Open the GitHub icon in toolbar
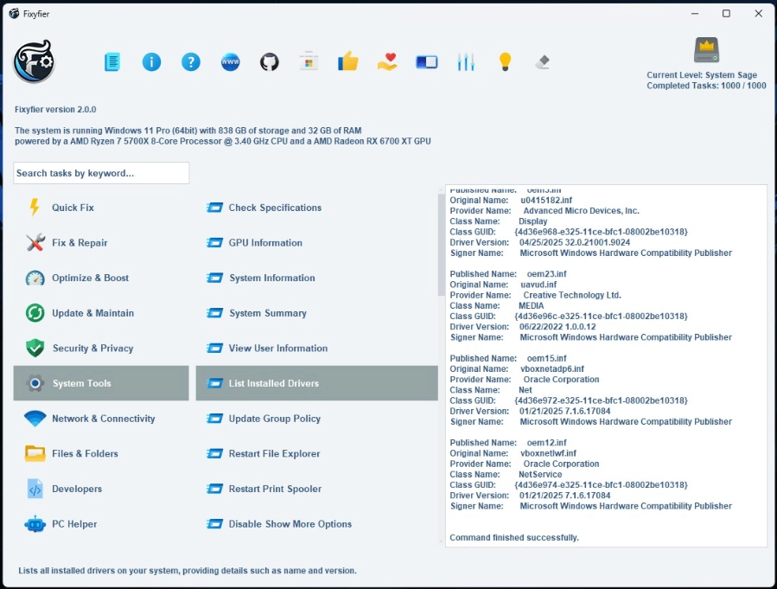 point(270,62)
